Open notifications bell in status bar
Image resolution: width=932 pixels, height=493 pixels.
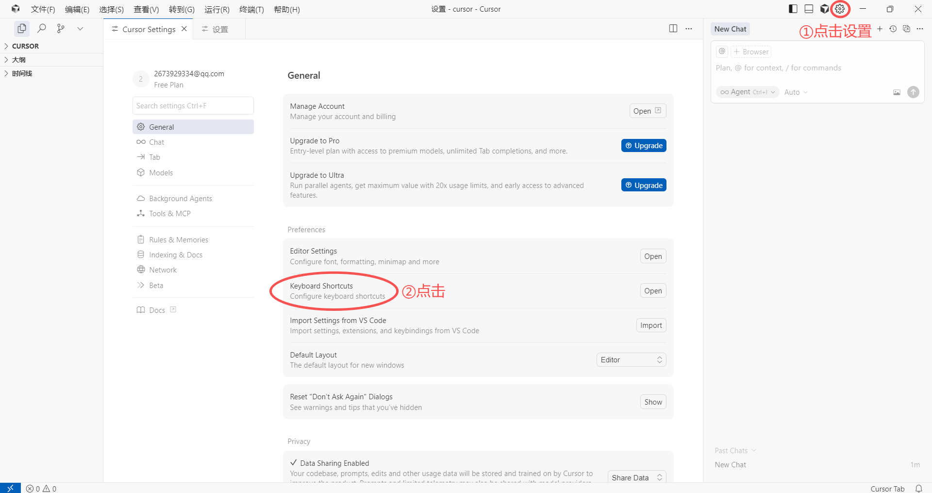click(919, 488)
